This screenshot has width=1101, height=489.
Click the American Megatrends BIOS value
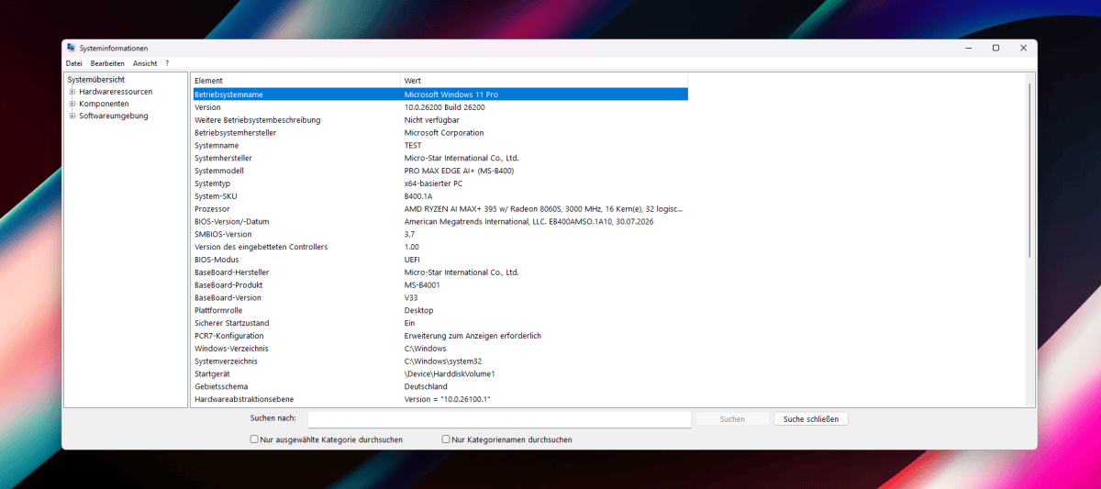pos(529,221)
